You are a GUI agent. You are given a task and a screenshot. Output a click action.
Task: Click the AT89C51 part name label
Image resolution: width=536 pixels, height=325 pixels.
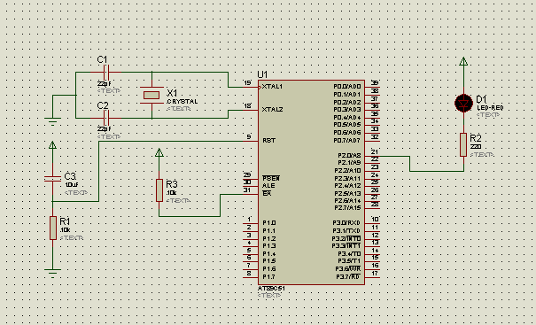click(x=271, y=289)
